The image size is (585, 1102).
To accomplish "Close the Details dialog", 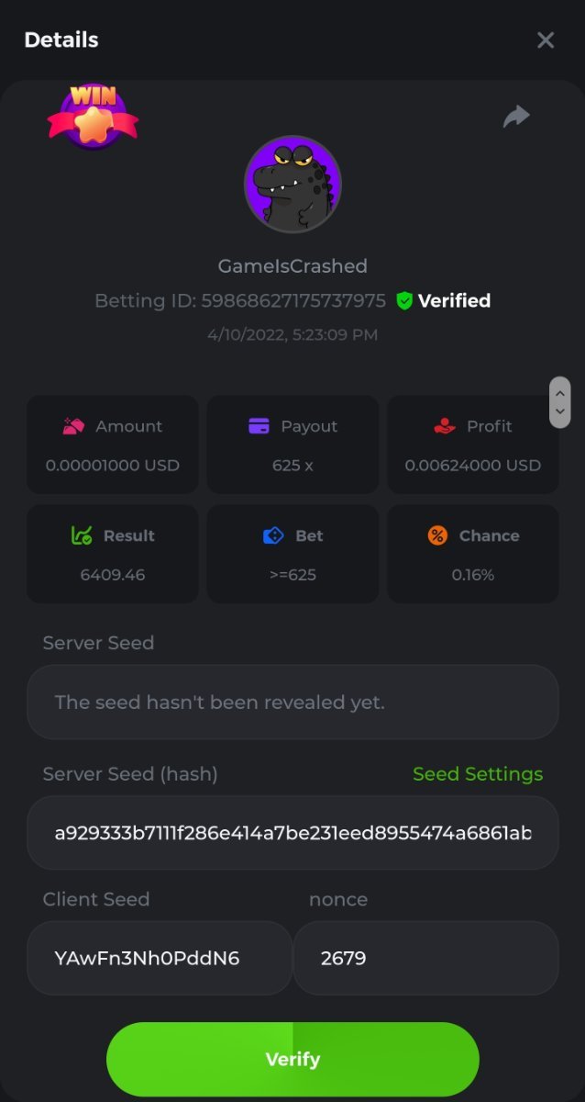I will (x=546, y=39).
